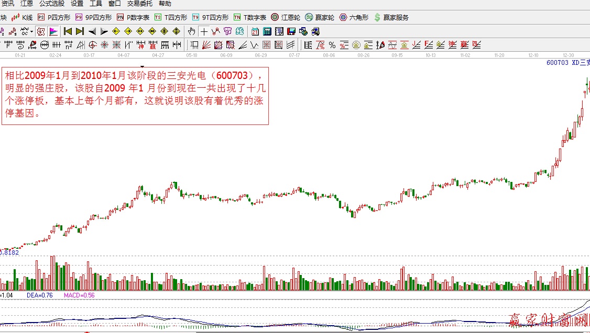Open the 工具 menu
The width and height of the screenshot is (590, 333).
tap(95, 4)
